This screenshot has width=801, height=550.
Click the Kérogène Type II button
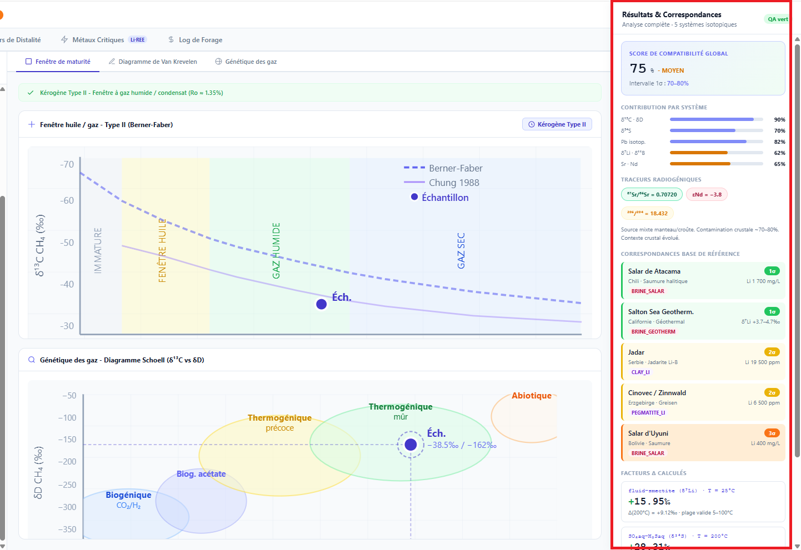557,124
